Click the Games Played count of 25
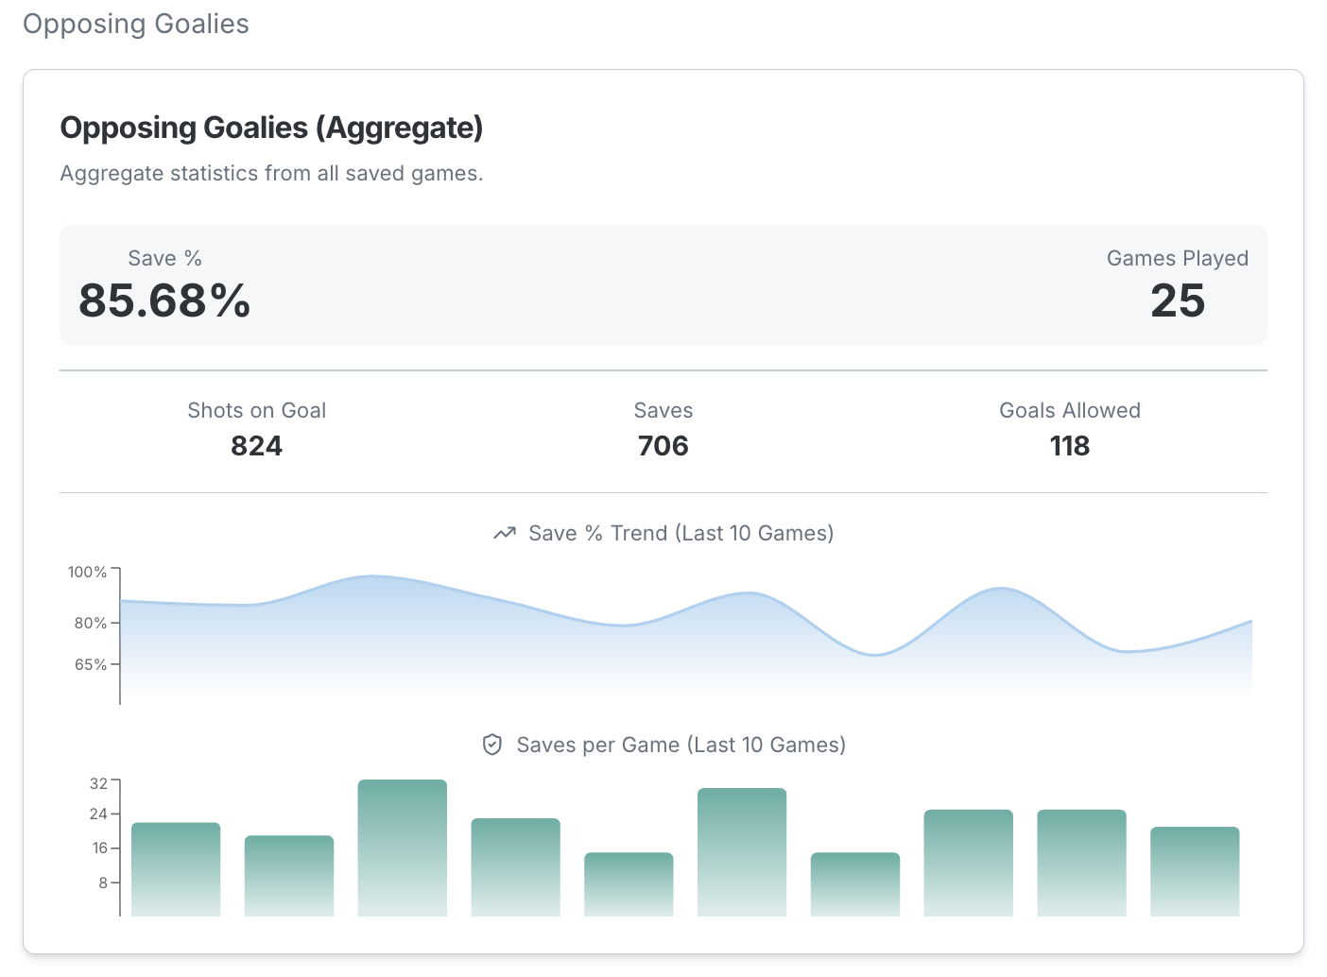The width and height of the screenshot is (1327, 977). (1177, 301)
